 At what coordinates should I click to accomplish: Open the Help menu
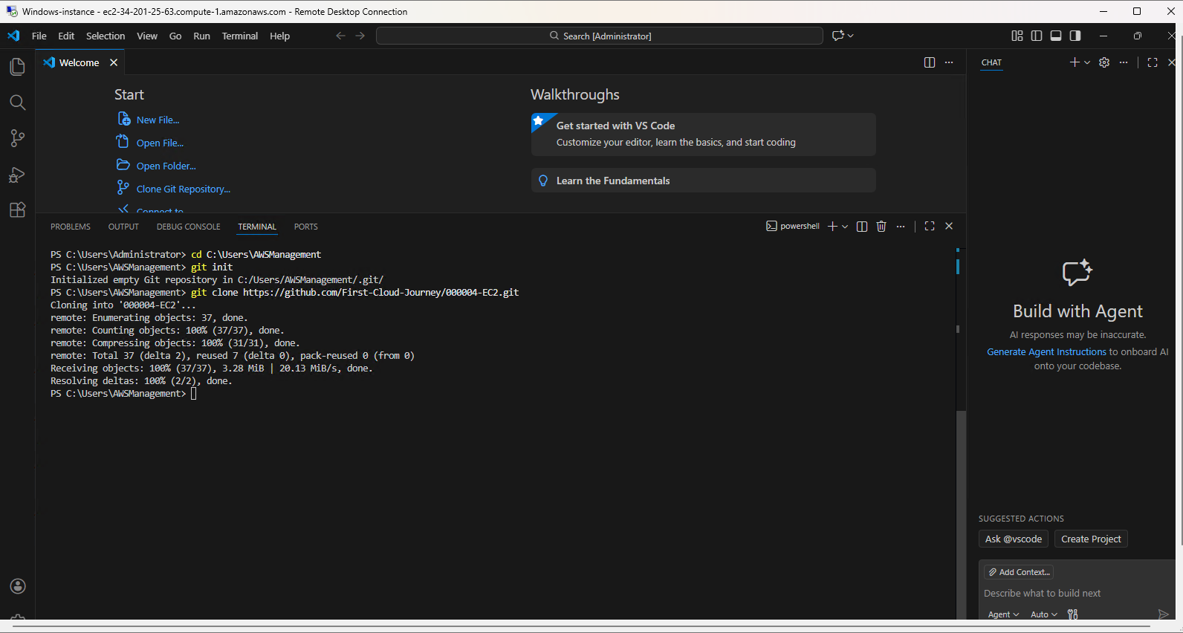point(280,36)
